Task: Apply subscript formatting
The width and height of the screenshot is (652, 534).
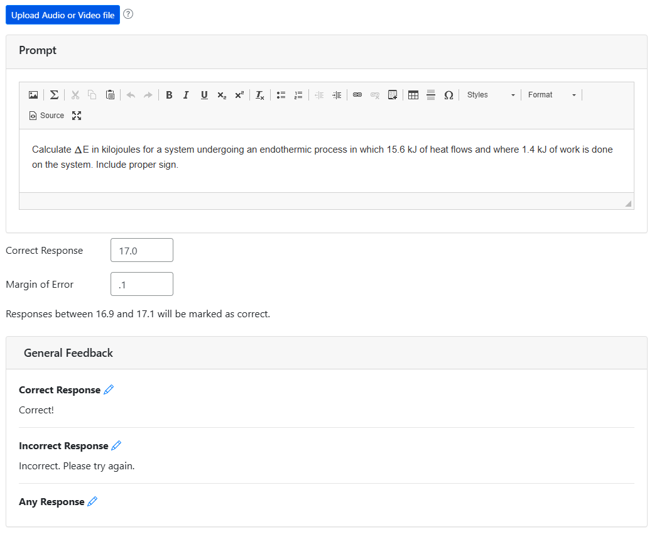Action: tap(222, 95)
